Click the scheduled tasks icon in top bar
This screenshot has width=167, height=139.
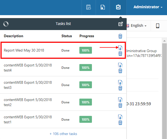pyautogui.click(x=88, y=7)
